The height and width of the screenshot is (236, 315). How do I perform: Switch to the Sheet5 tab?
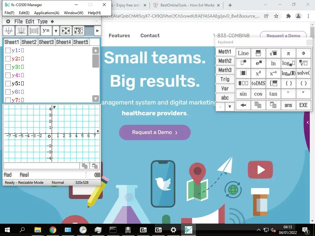click(81, 42)
